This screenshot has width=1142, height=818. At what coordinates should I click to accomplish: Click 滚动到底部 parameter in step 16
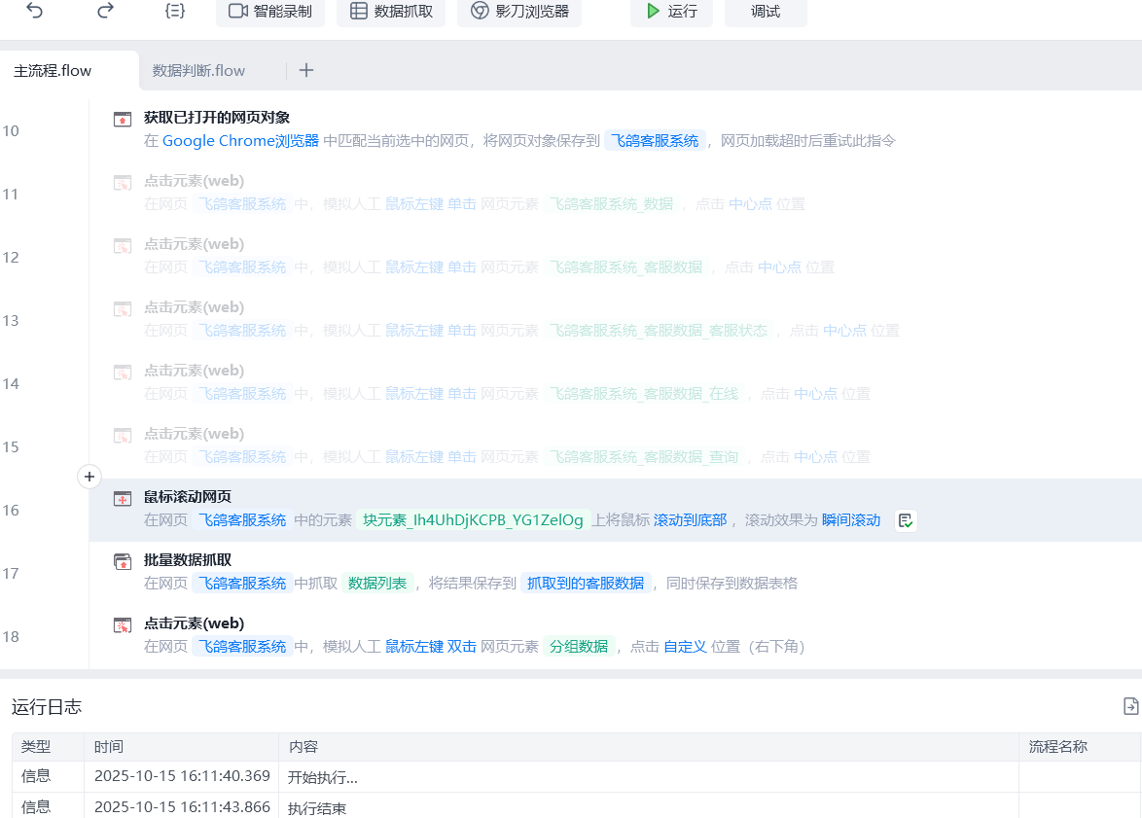[x=690, y=520]
